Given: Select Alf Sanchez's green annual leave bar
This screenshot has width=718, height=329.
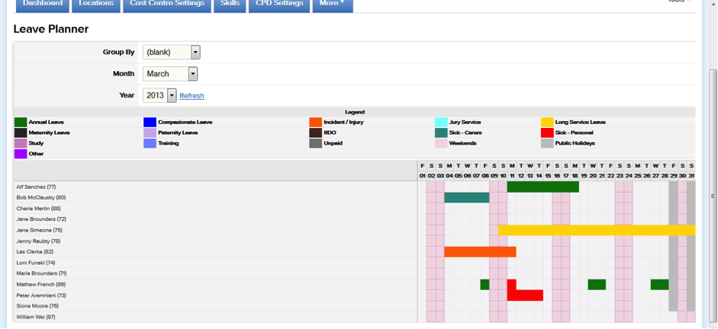Looking at the screenshot, I should click(543, 187).
